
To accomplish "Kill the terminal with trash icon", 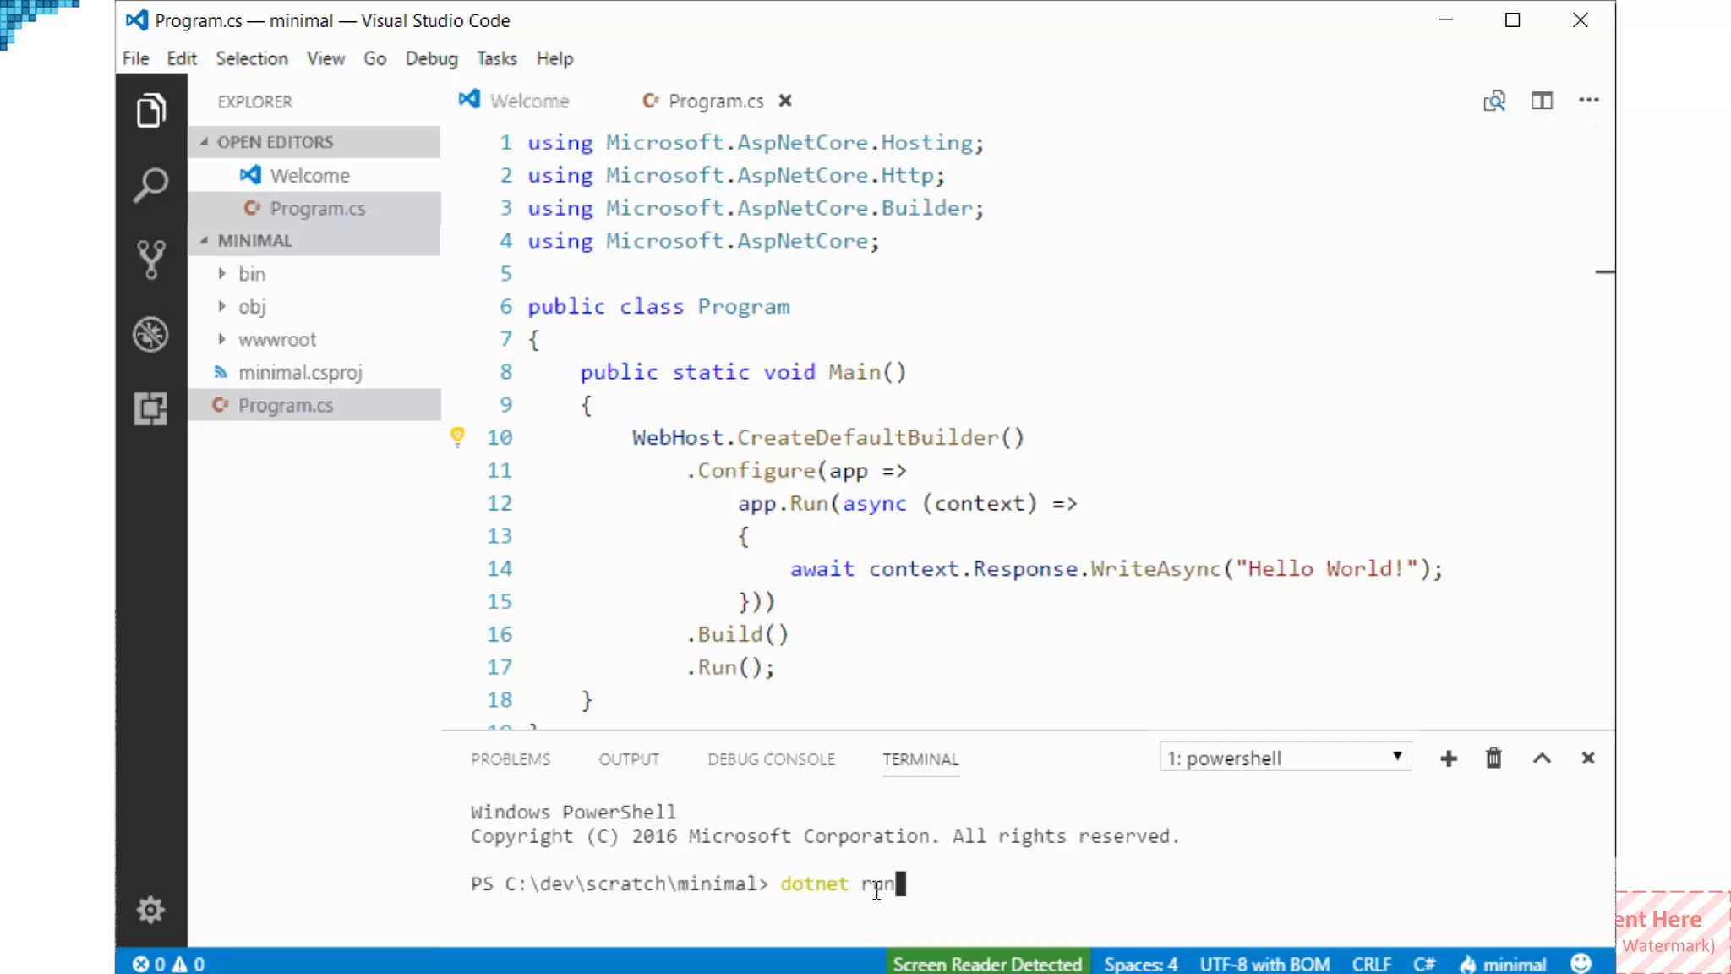I will (1493, 758).
